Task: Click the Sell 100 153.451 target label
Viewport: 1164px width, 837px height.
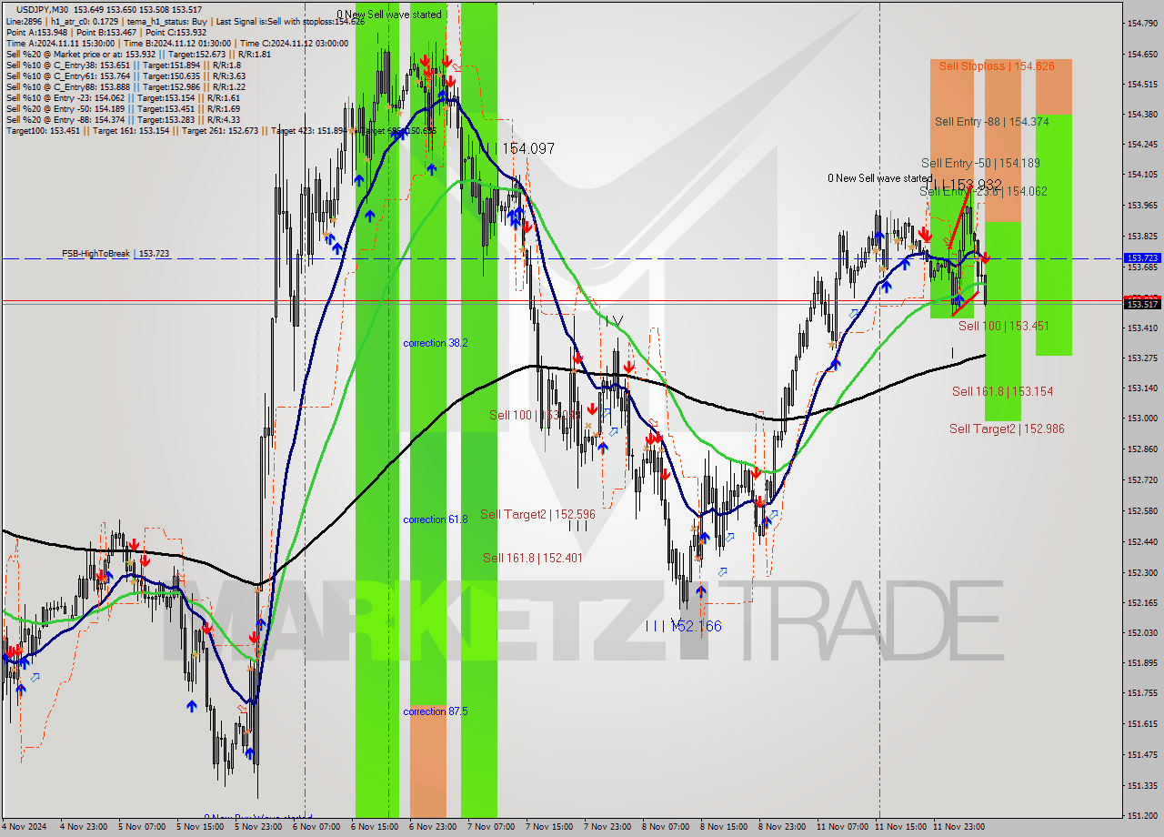Action: [x=1004, y=327]
